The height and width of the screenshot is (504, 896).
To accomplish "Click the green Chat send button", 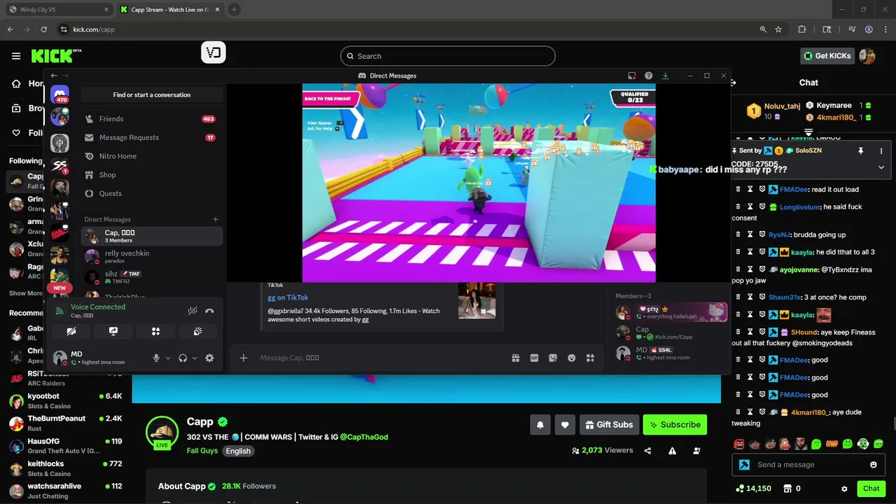I will point(871,489).
